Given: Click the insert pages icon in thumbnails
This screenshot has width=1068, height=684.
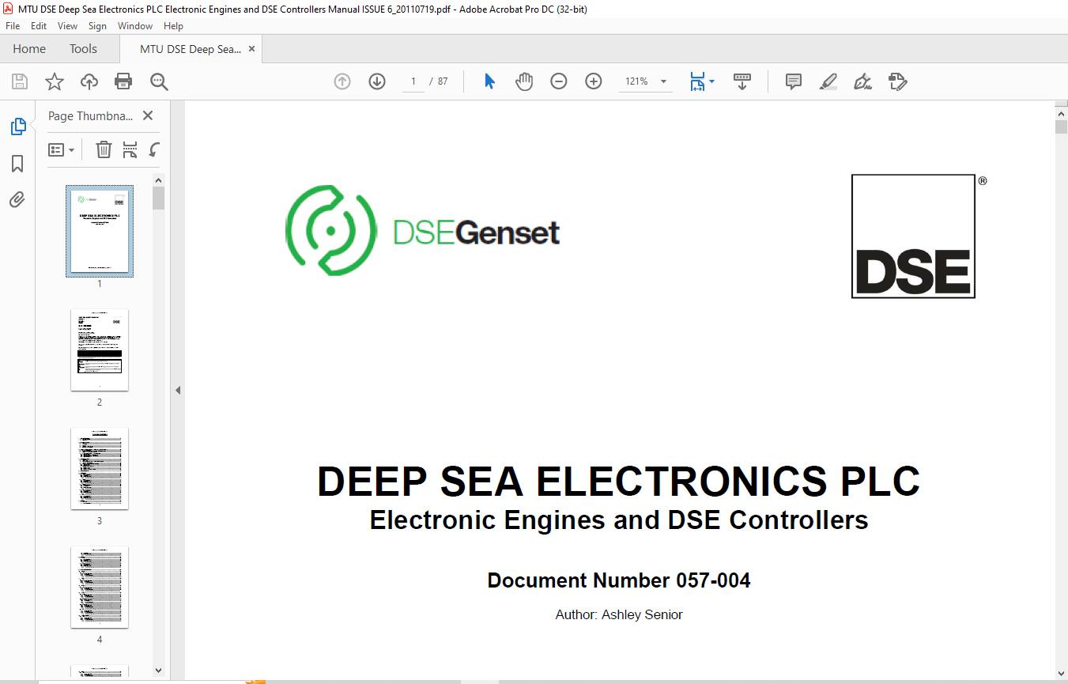Looking at the screenshot, I should pyautogui.click(x=130, y=149).
